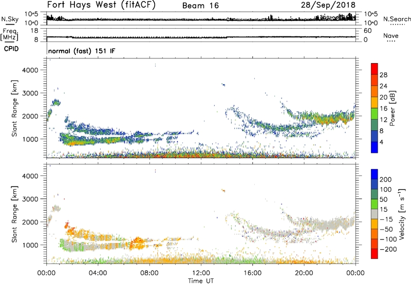The width and height of the screenshot is (411, 284).
Task: Click the velocity colorbar value '200'
Action: (x=386, y=179)
